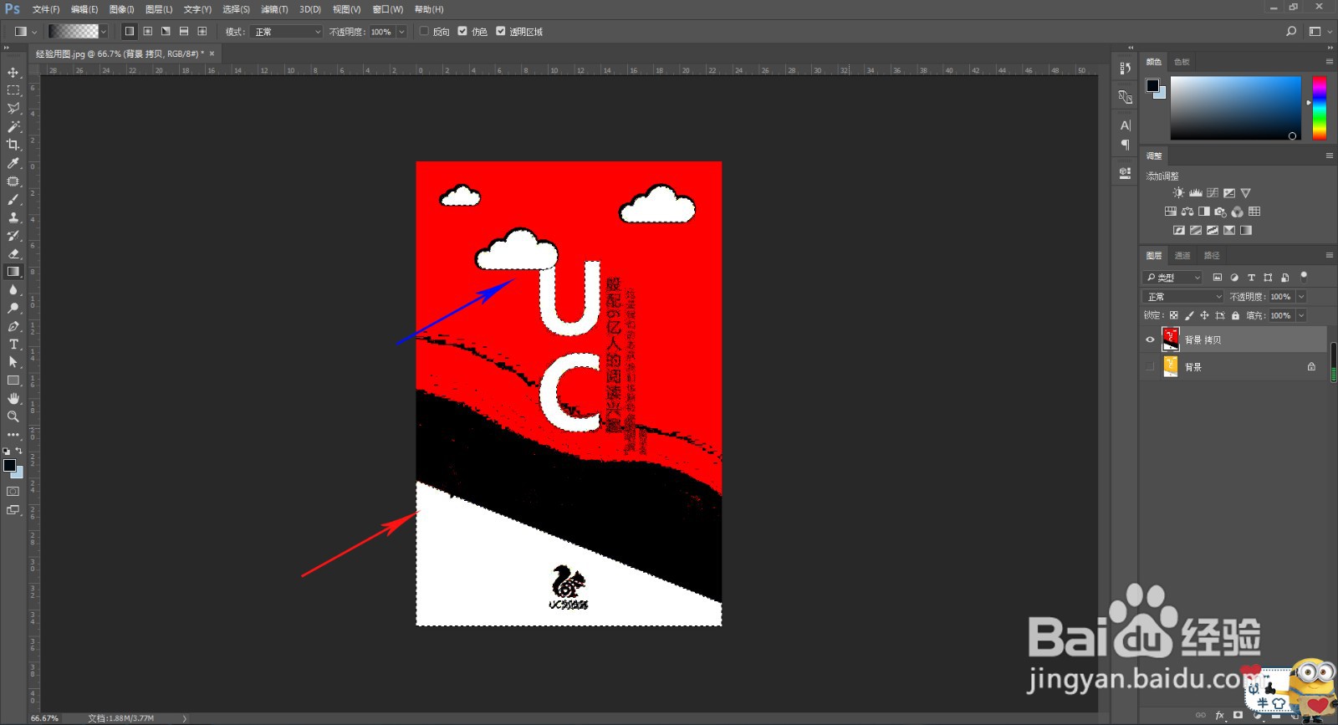Choose the Radial gradient style

147,32
